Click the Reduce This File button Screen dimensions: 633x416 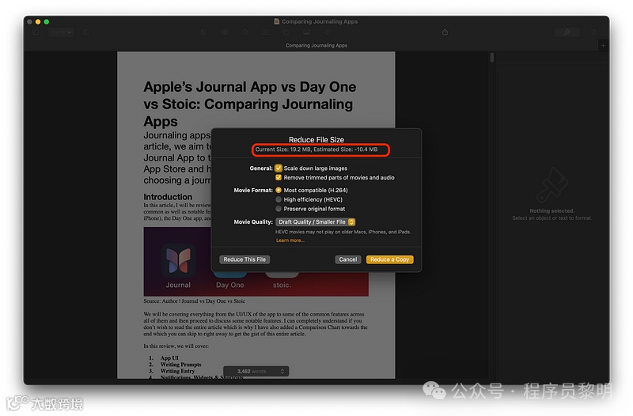(x=244, y=259)
